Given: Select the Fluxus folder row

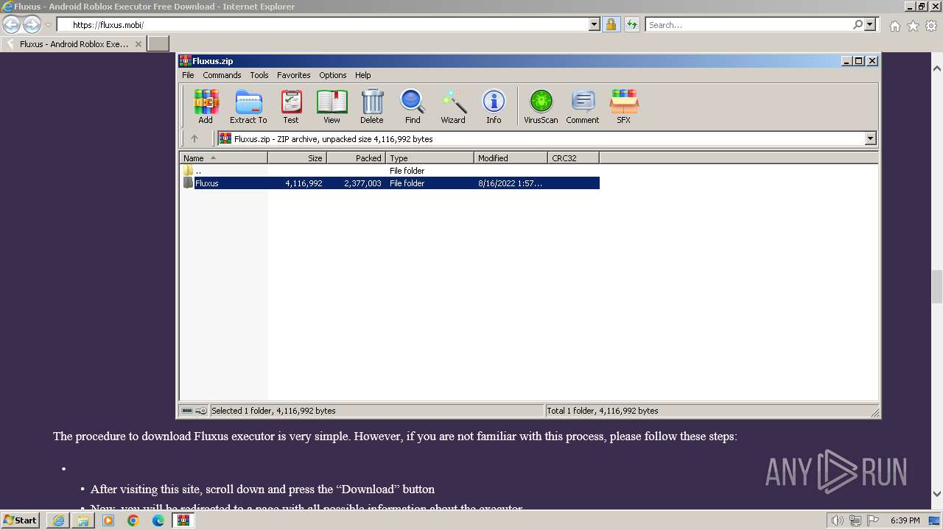Looking at the screenshot, I should (x=390, y=183).
